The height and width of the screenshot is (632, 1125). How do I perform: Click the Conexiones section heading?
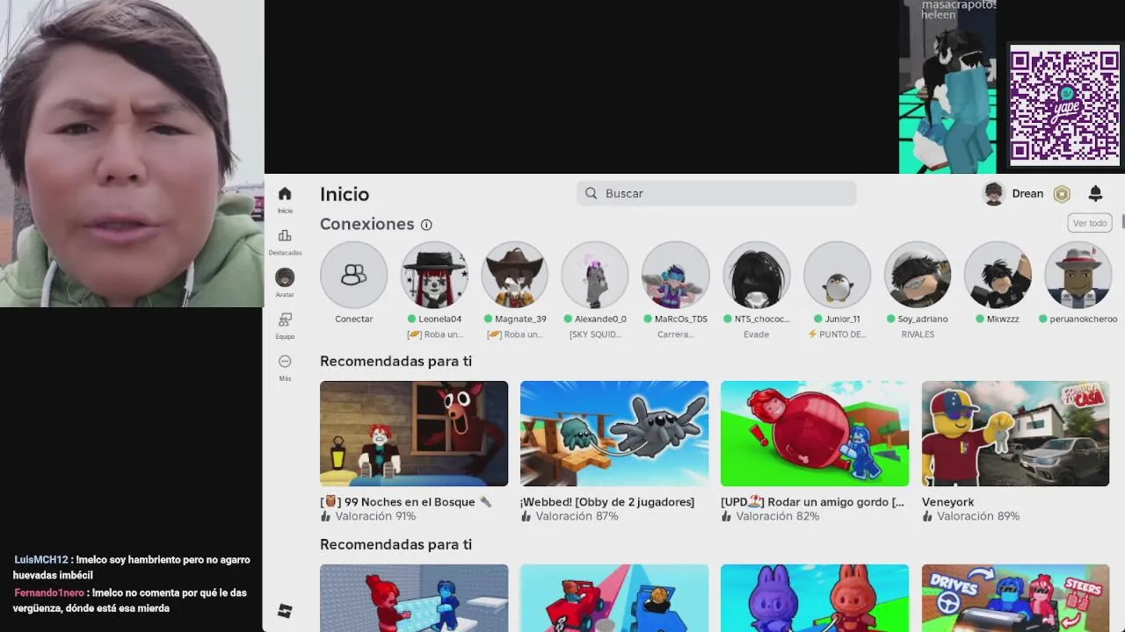[x=367, y=224]
